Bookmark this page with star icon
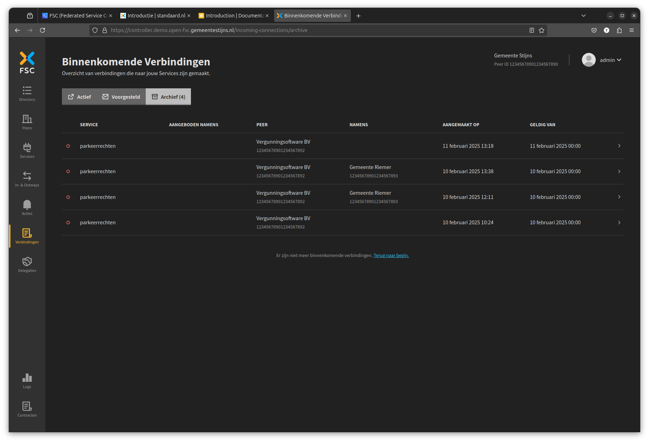Viewport: 649px width, 442px height. pos(542,30)
